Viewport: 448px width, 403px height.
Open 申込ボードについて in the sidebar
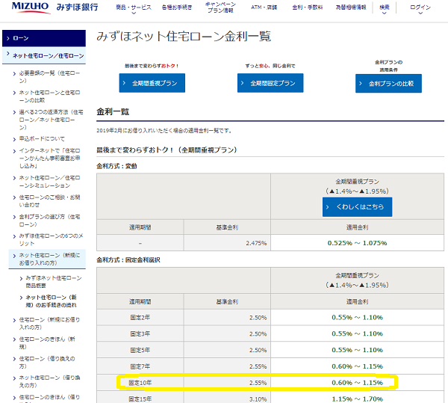point(42,139)
